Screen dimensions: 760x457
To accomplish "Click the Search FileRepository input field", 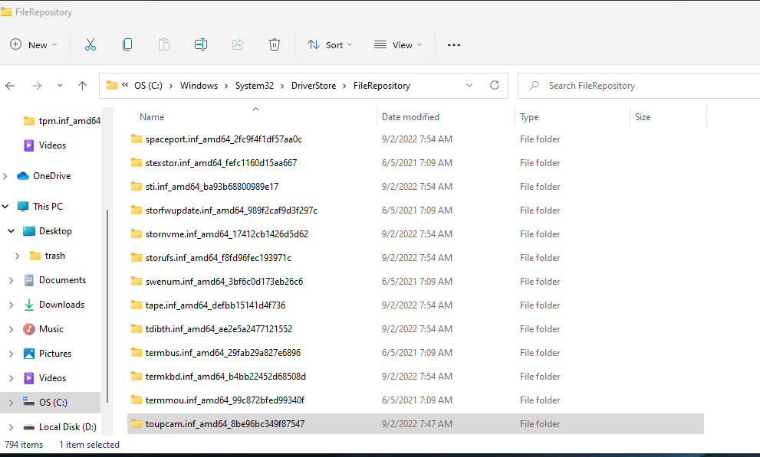I will coord(639,86).
